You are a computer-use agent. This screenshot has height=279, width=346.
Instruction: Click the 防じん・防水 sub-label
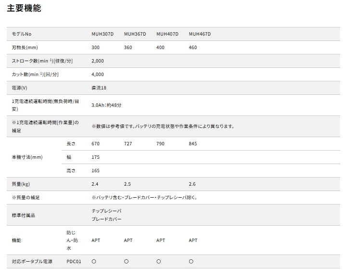click(72, 240)
